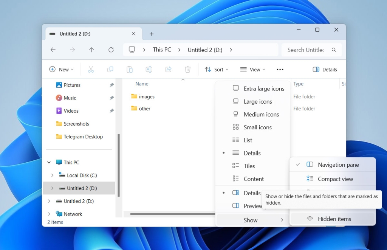Screen dimensions: 387x250
Task: Refresh the current folder view
Action: point(111,50)
